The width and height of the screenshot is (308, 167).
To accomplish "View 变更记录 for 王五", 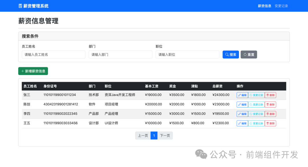I will pos(256,123).
